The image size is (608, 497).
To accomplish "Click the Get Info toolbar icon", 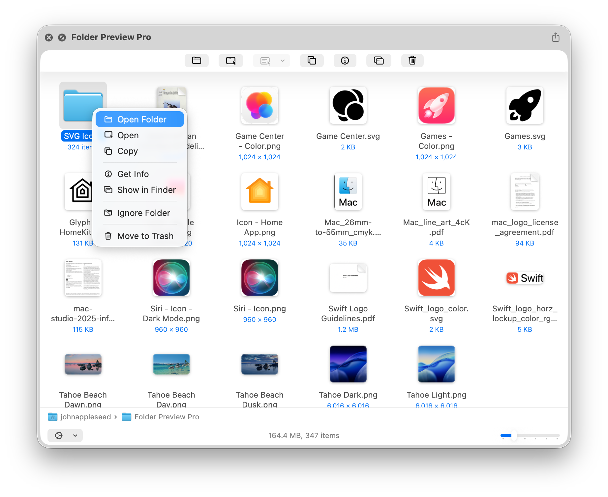I will pos(345,61).
